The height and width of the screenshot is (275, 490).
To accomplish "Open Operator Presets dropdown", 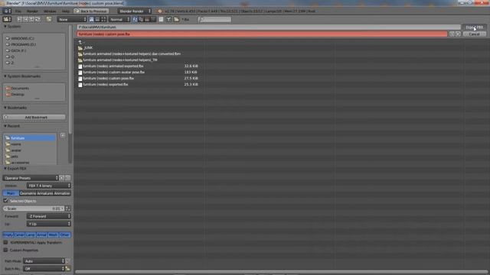I will click(31, 178).
